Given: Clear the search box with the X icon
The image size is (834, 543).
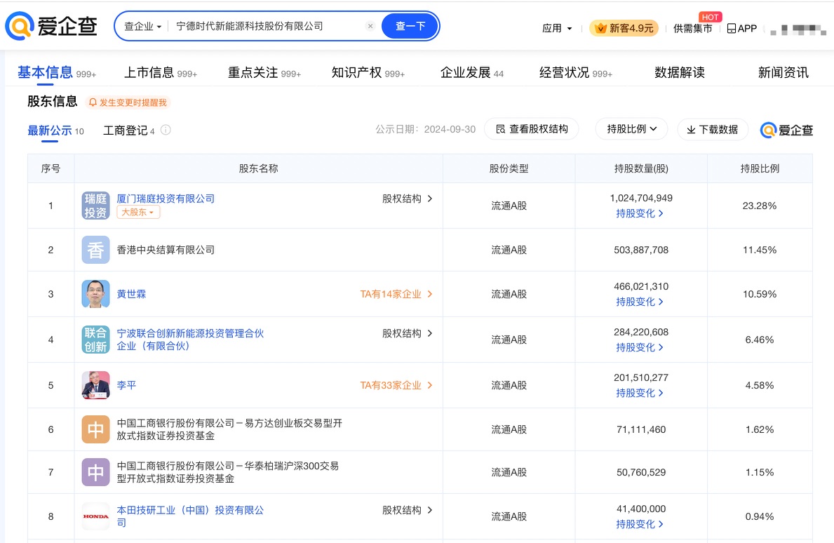Looking at the screenshot, I should pos(371,26).
